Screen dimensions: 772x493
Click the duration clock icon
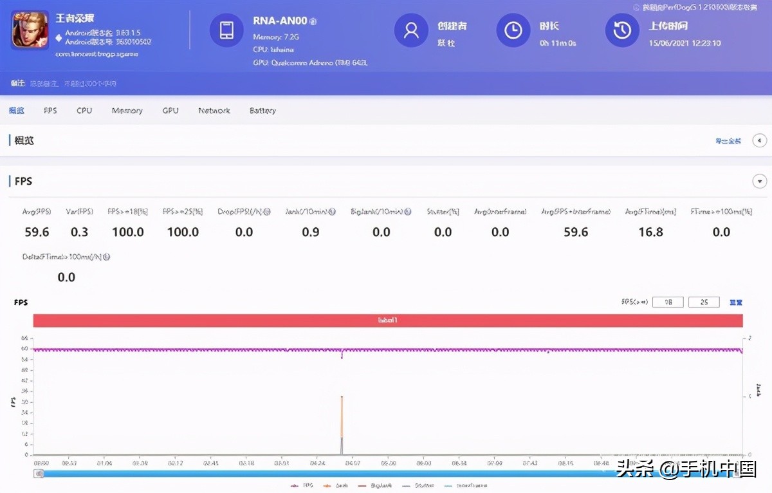[513, 30]
